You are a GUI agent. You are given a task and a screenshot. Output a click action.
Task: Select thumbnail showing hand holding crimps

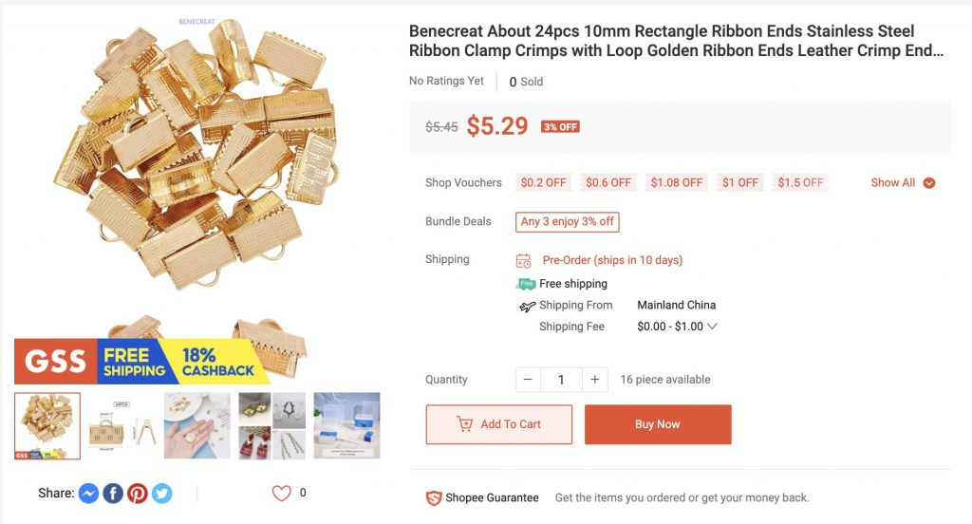coord(196,426)
